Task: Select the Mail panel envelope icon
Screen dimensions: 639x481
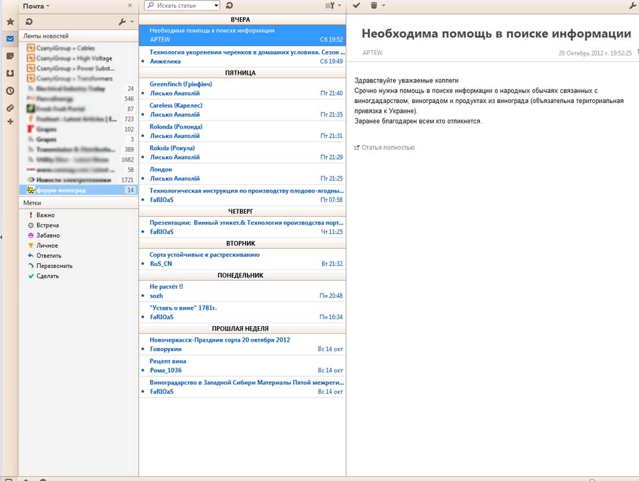Action: point(10,39)
